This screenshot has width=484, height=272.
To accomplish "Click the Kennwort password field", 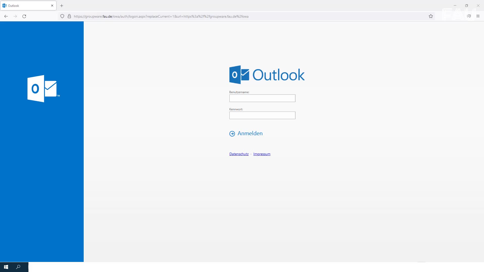I will pyautogui.click(x=262, y=115).
